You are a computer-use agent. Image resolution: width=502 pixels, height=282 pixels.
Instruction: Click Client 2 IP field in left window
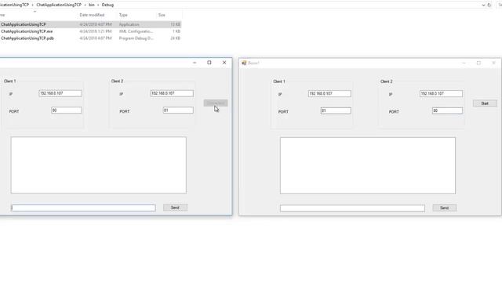click(172, 93)
